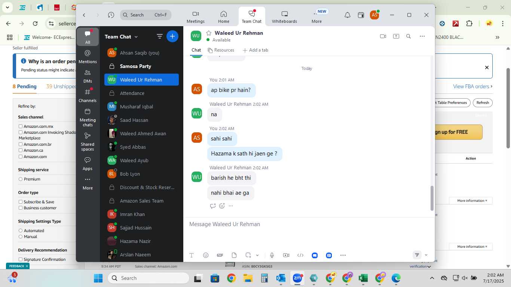Open the Resources tab in chat
The width and height of the screenshot is (511, 287).
pyautogui.click(x=221, y=50)
